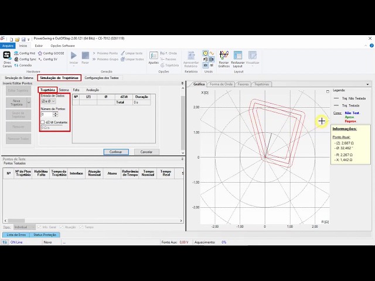Switch to the Avaliação sub-tab
375x281 pixels.
click(93, 90)
